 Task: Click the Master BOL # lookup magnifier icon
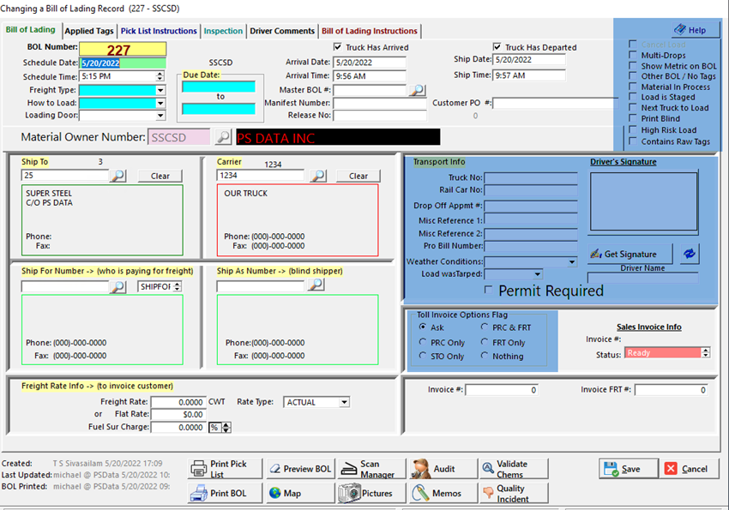(x=416, y=90)
